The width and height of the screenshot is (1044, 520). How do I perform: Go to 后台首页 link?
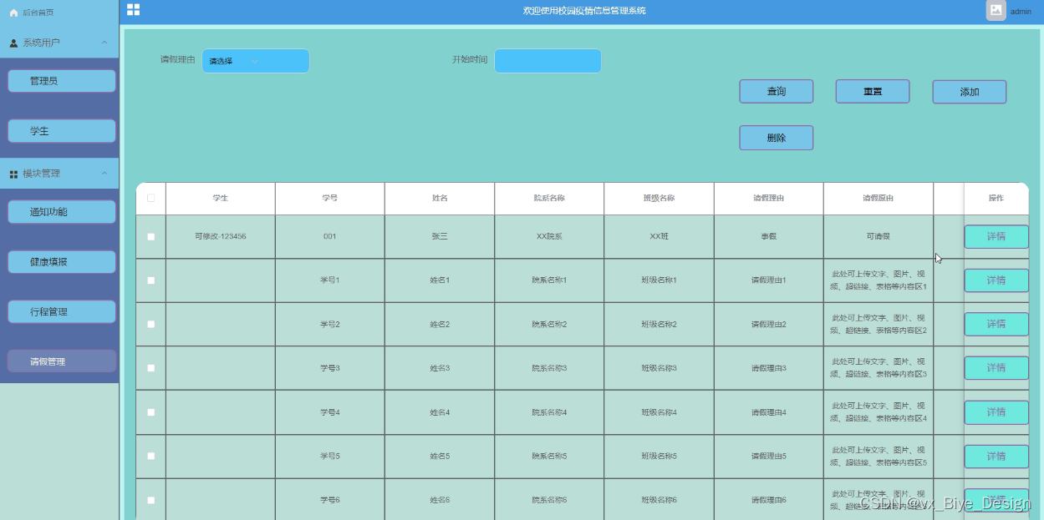[x=38, y=13]
